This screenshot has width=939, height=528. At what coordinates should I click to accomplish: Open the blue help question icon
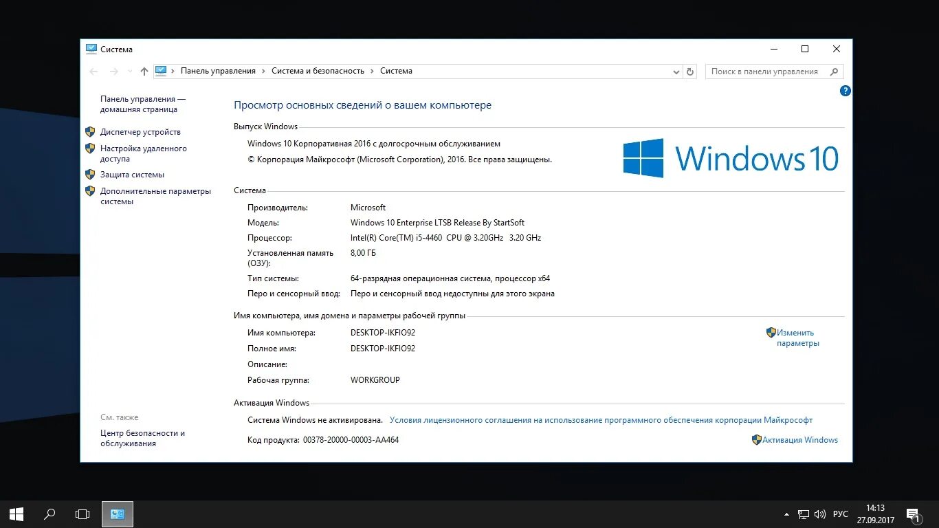point(846,91)
